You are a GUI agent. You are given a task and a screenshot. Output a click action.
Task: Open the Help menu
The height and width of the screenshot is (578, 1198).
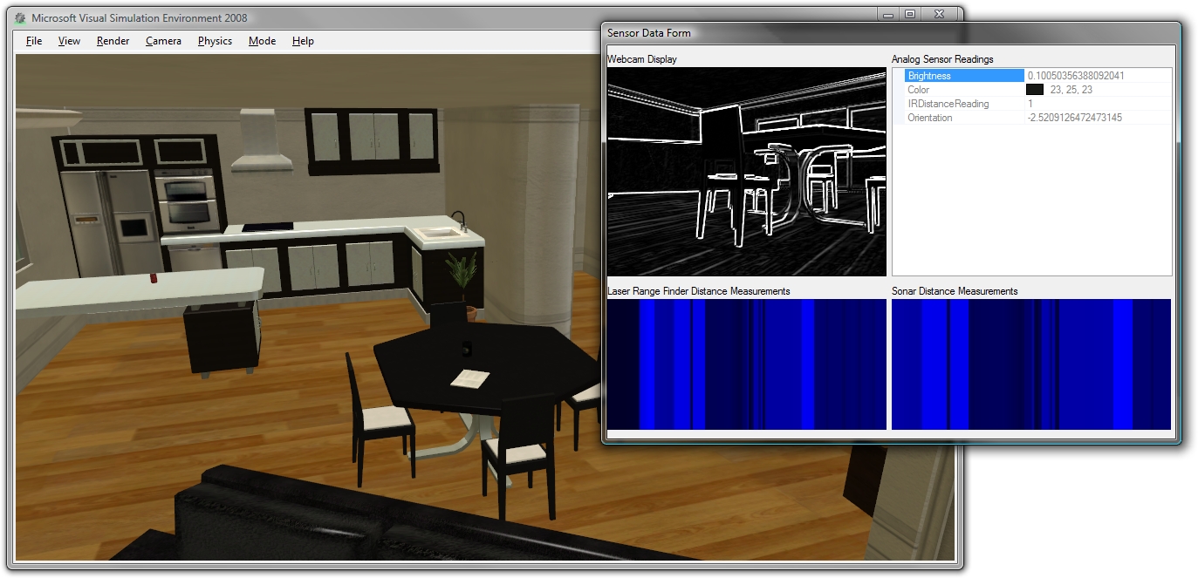point(302,40)
